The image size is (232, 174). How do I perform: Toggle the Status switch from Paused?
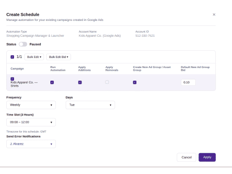coord(23,44)
